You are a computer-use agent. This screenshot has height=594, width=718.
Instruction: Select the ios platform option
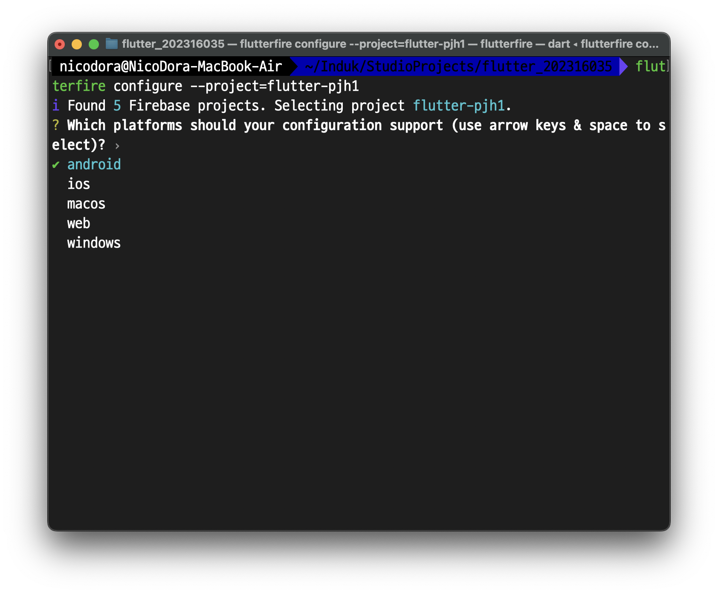[x=78, y=184]
